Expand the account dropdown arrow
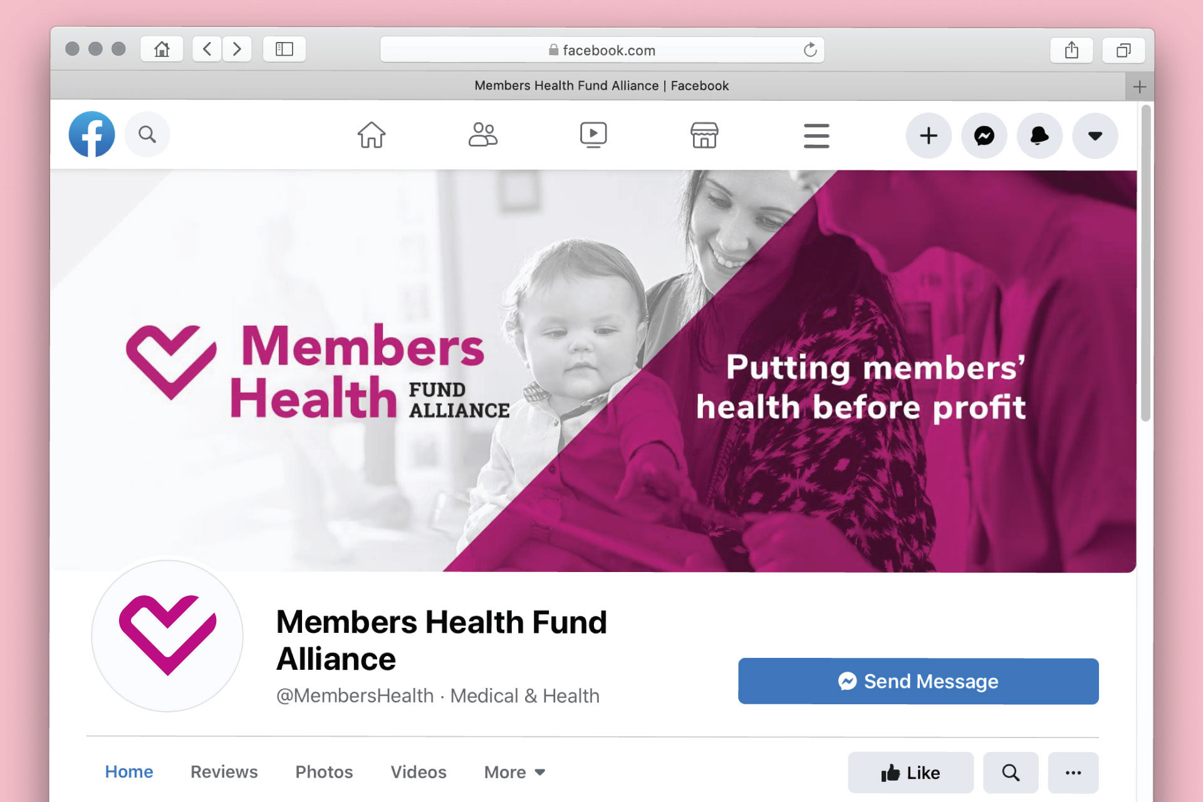The height and width of the screenshot is (802, 1203). [x=1095, y=135]
